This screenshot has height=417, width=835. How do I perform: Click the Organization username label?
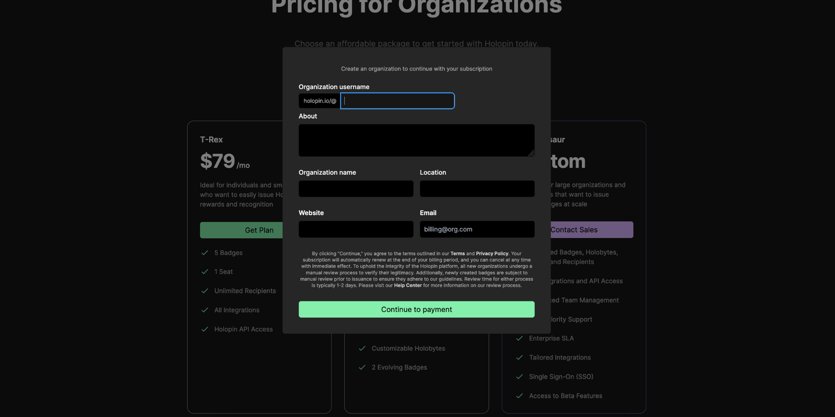[334, 87]
